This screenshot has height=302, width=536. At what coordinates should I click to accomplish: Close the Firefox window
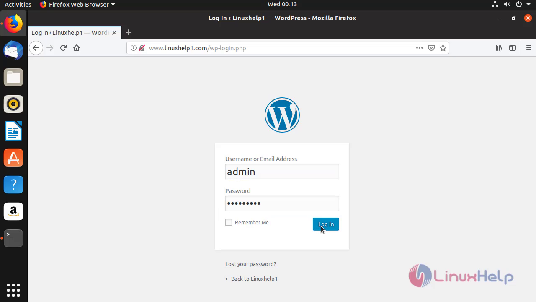point(528,18)
